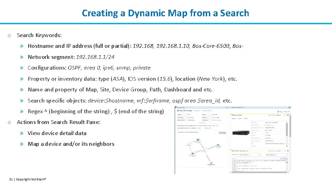332x187 pixels.
Task: Click the 'Property or inventory data' line
Action: click(132, 79)
